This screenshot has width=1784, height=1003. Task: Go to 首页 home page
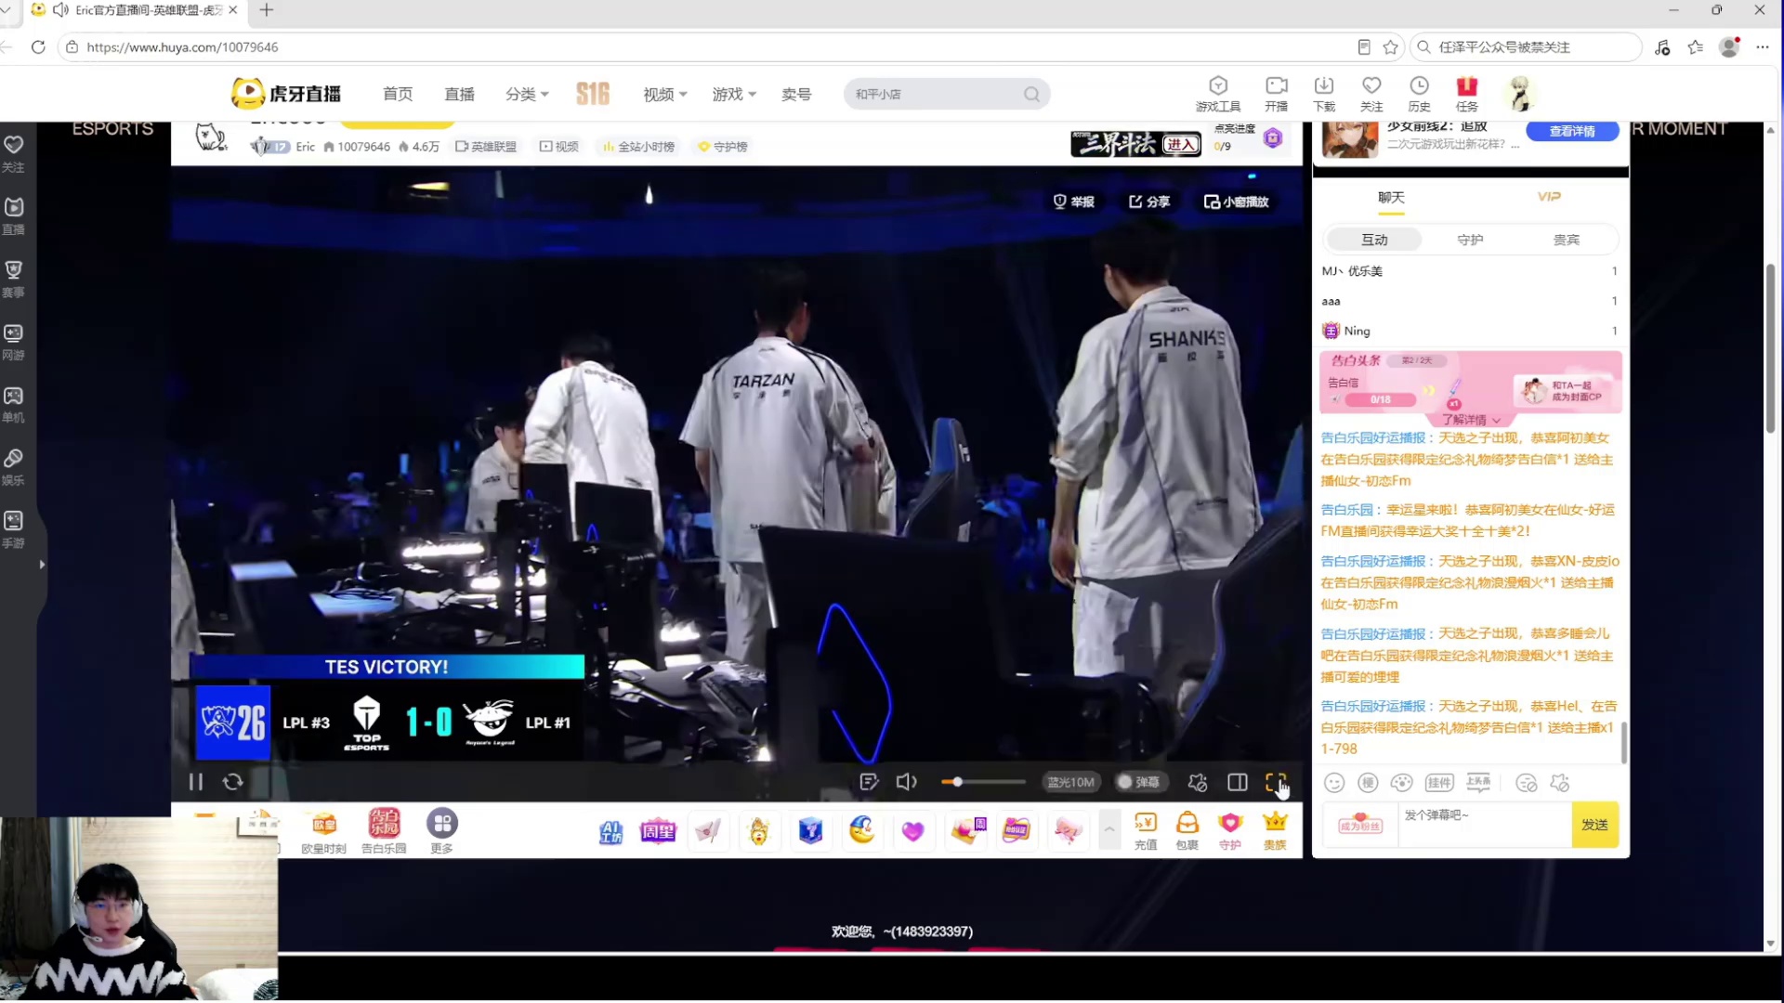point(398,94)
